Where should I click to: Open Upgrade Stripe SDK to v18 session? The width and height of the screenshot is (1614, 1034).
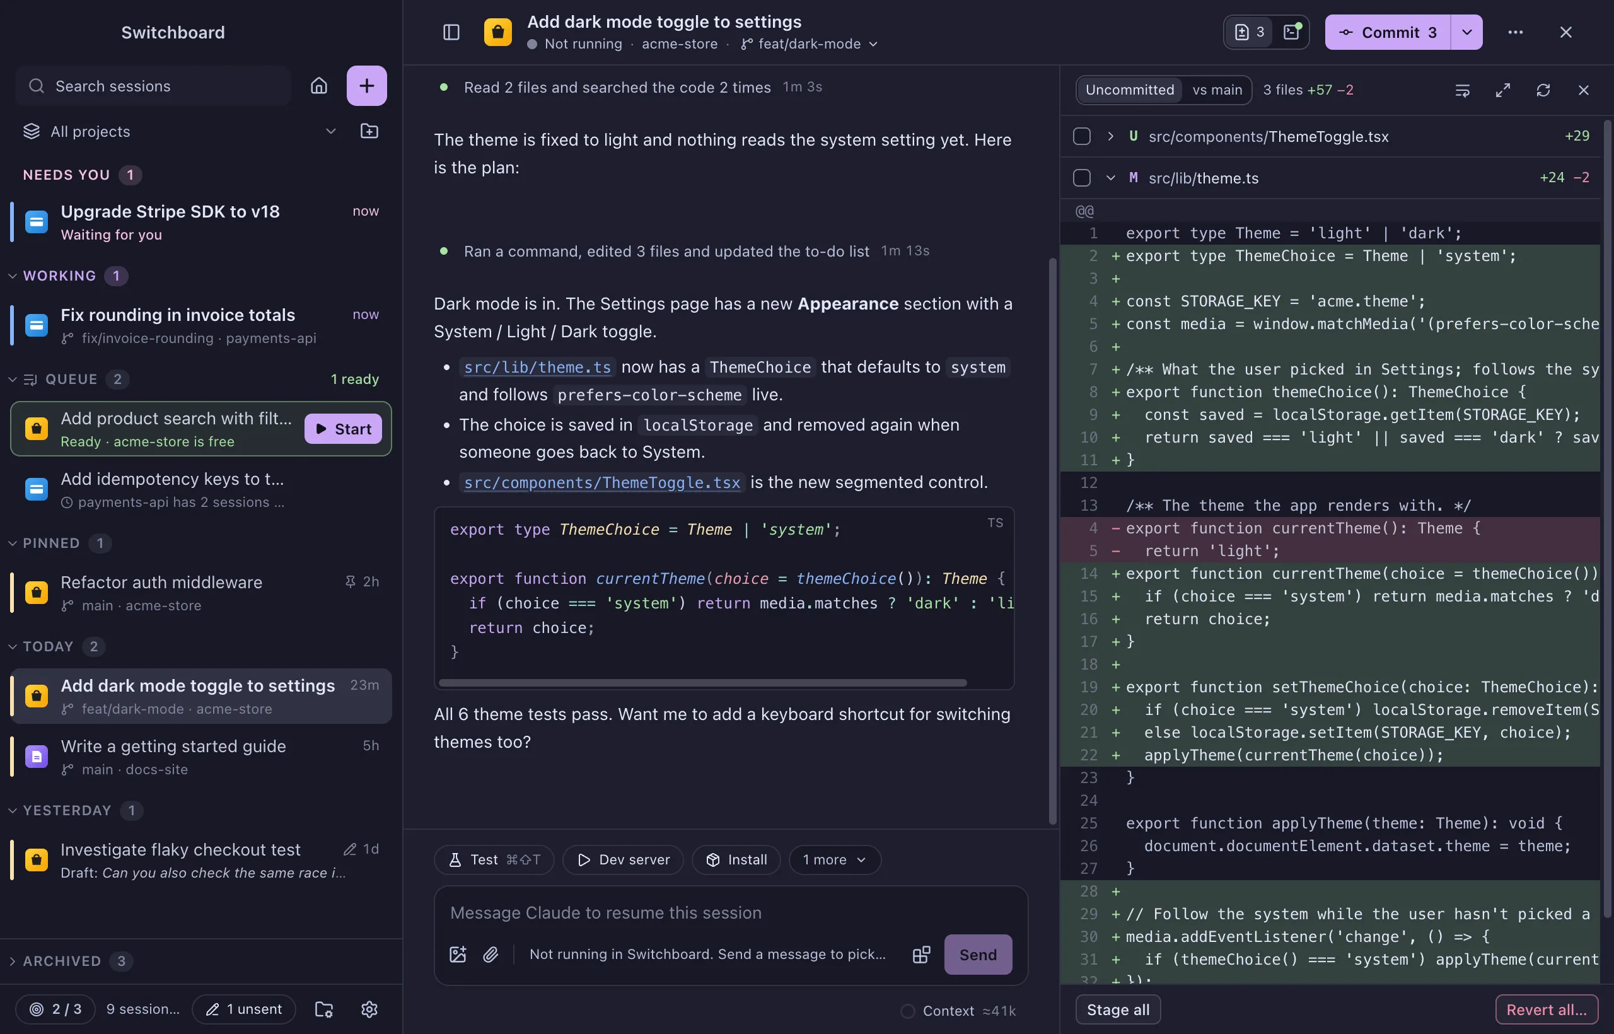pyautogui.click(x=201, y=221)
